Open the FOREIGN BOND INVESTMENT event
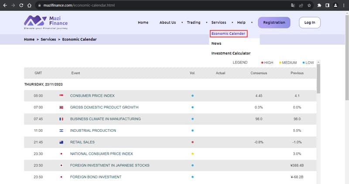 (96, 177)
